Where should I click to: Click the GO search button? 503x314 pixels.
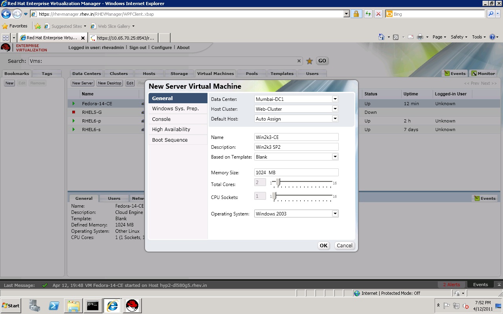click(322, 61)
